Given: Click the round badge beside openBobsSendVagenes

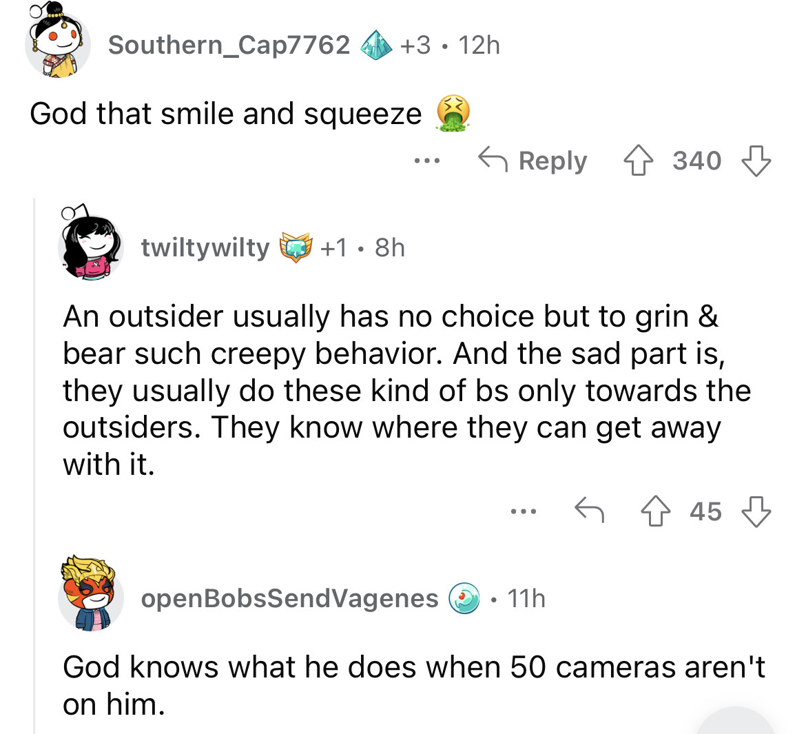Looking at the screenshot, I should coord(464,598).
